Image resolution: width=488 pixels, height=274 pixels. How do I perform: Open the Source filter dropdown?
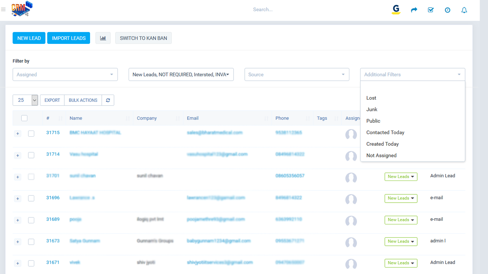[x=297, y=75]
